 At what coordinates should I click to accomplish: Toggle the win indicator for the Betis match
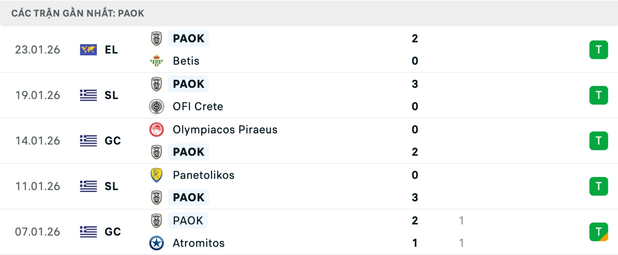pyautogui.click(x=599, y=50)
